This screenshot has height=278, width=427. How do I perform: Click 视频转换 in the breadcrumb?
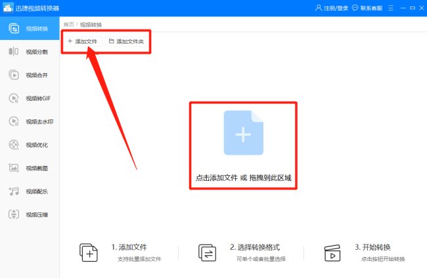point(91,25)
